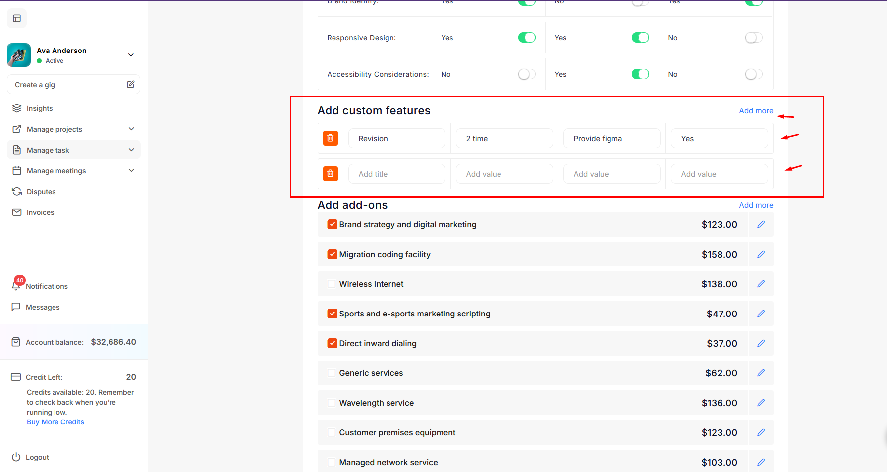Open Insights from the sidebar
The image size is (887, 472).
pos(40,108)
